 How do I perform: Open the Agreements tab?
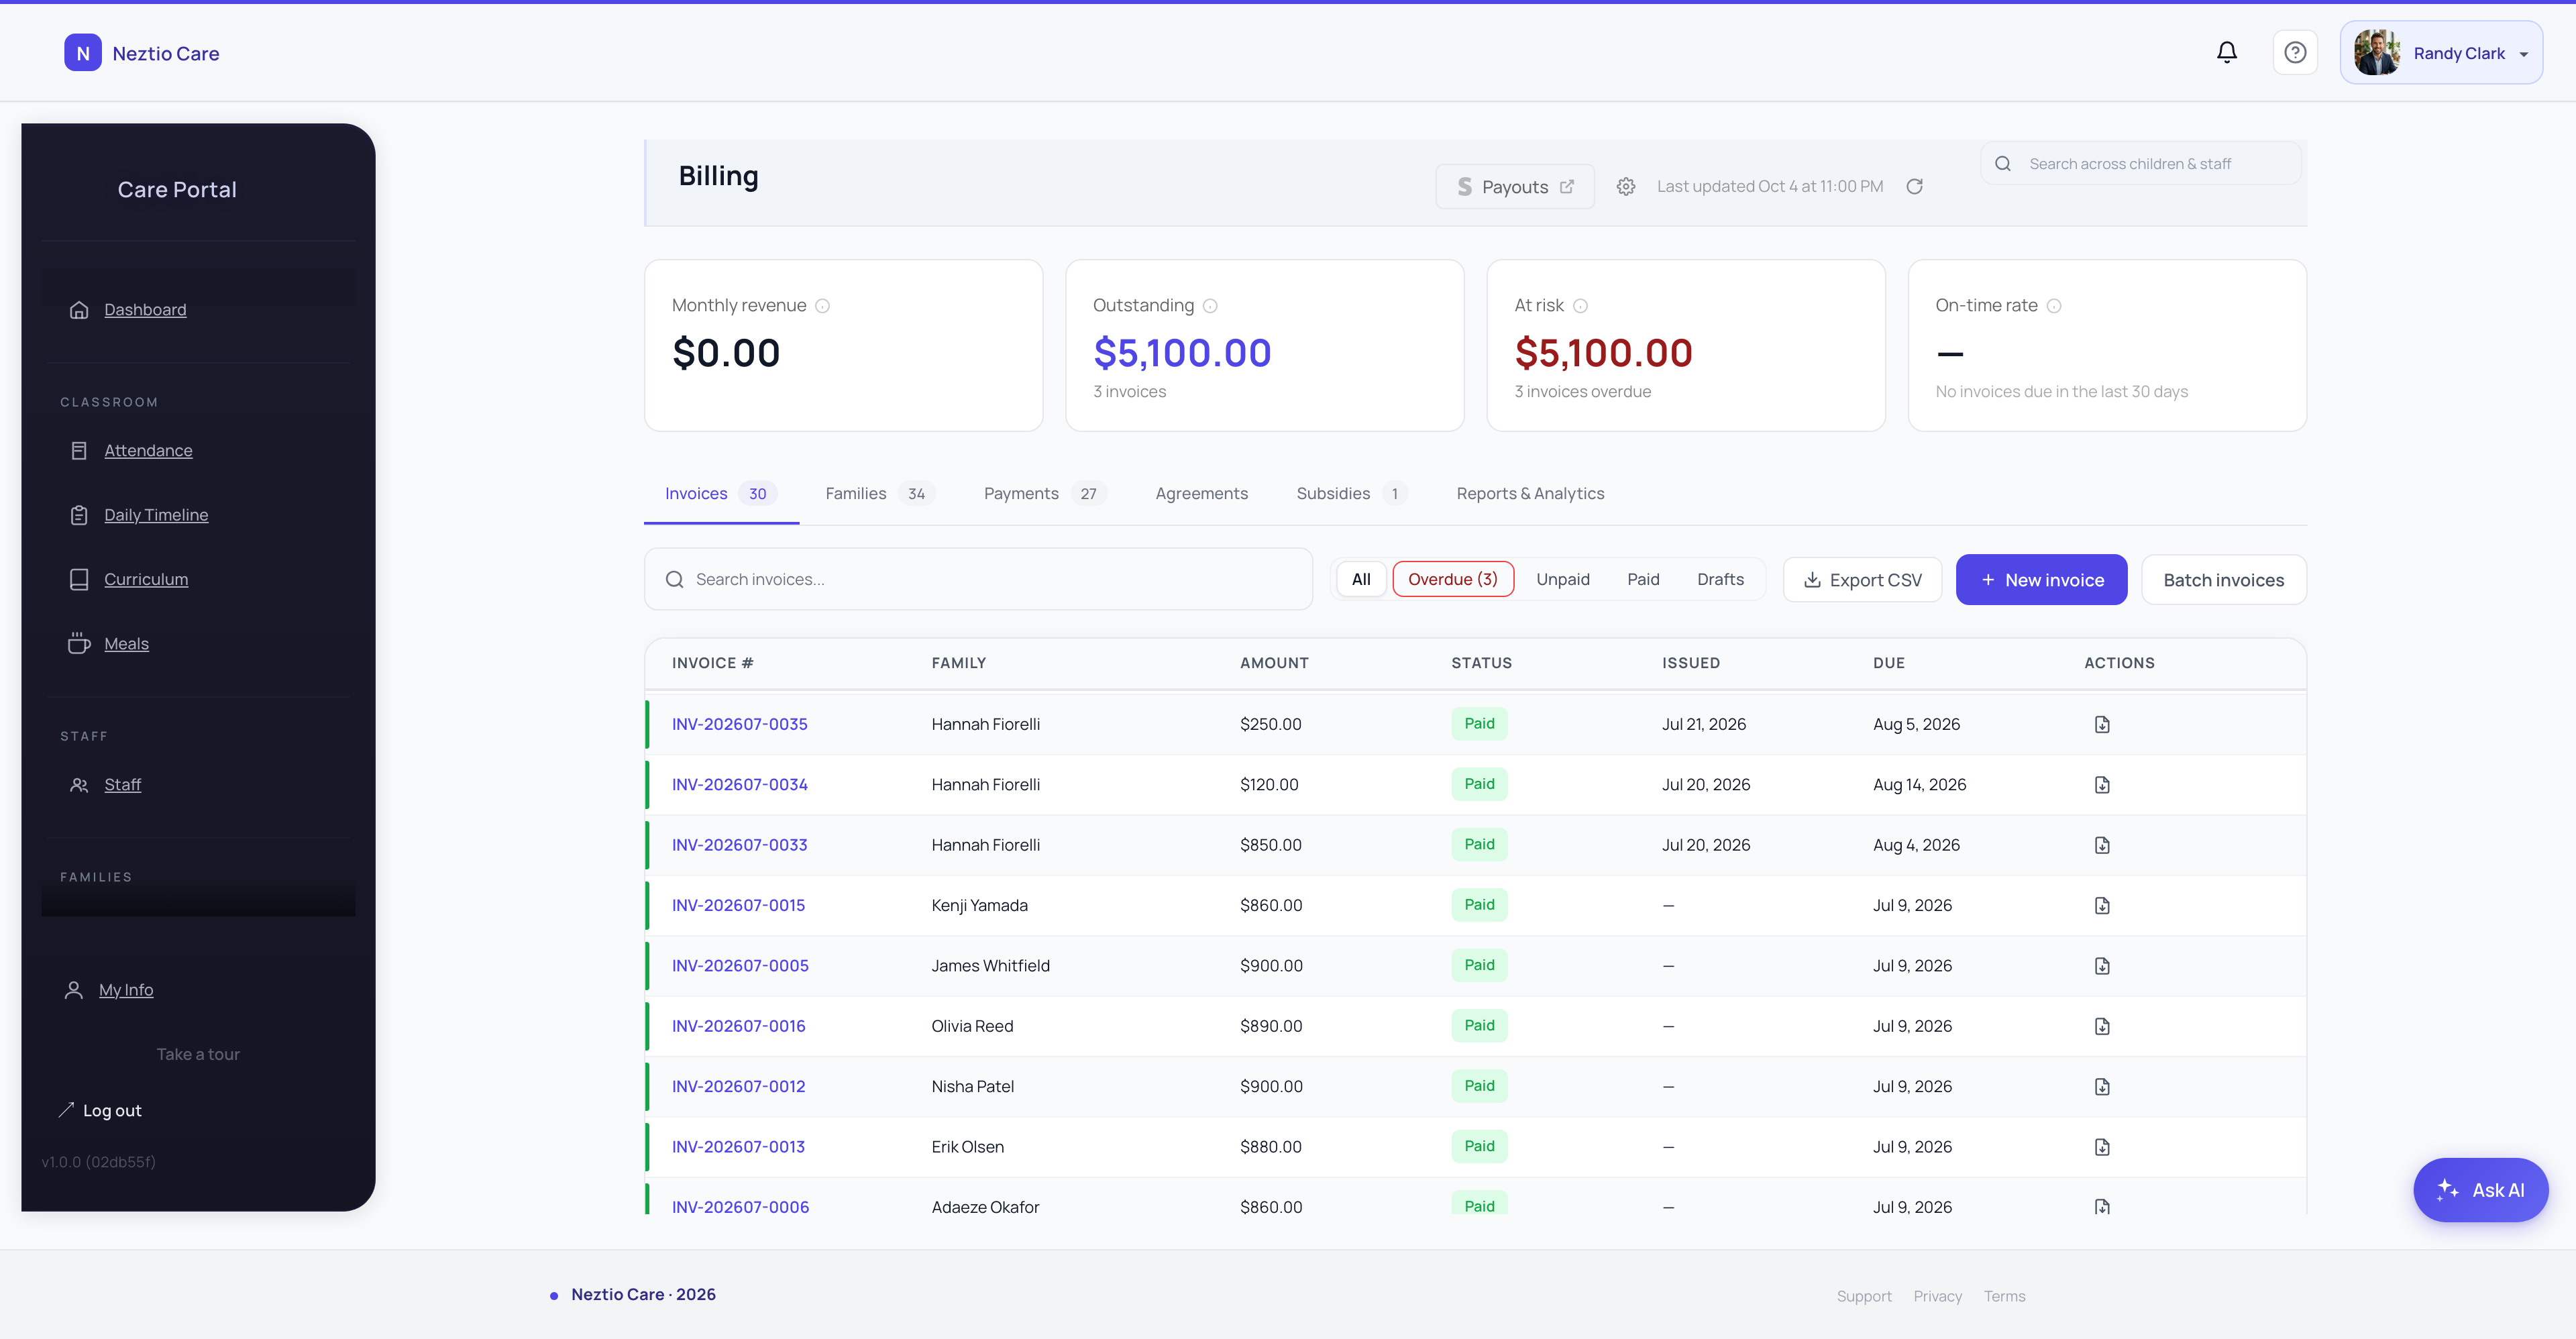point(1201,494)
